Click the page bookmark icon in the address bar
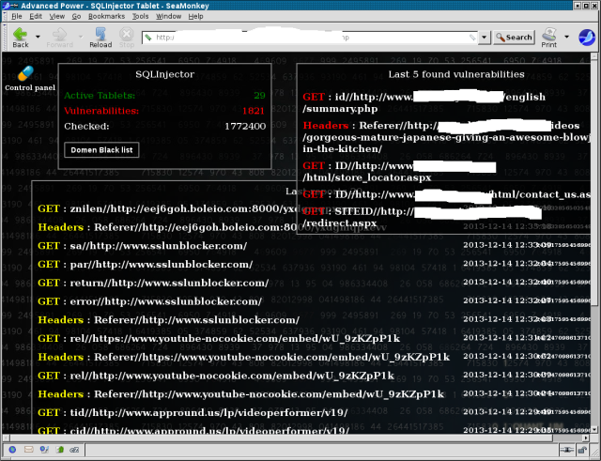 coord(148,38)
